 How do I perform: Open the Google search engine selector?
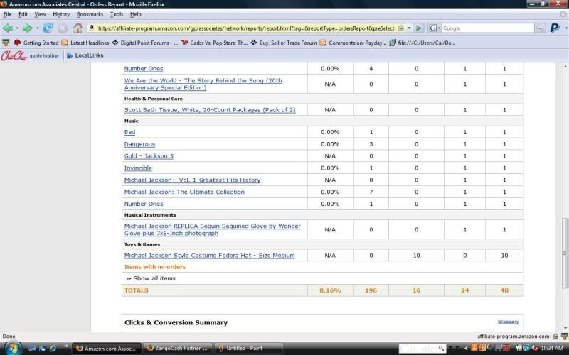coord(434,28)
